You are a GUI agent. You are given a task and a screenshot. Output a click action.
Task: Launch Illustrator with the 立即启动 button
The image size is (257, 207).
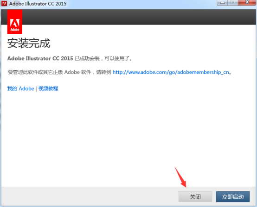pos(233,197)
